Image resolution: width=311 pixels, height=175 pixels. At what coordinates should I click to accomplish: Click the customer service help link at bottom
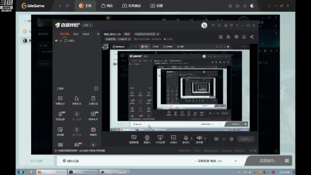pos(82,150)
